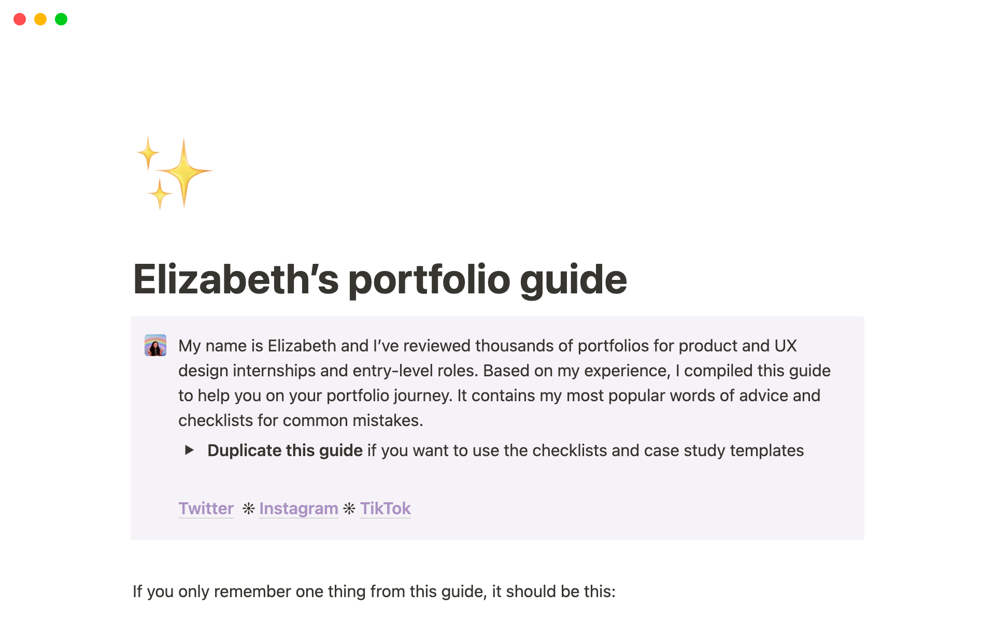Click the large sparkles cover emoji above the title

tap(173, 171)
